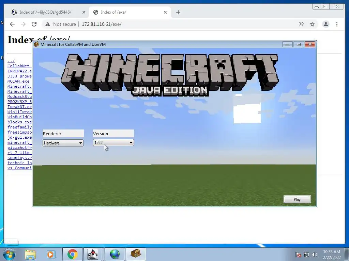Click the rt_7_lite link
The height and width of the screenshot is (261, 349).
[x=19, y=153]
